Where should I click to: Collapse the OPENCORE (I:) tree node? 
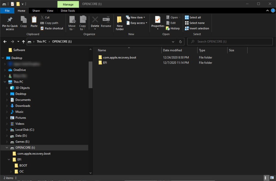pos(6,148)
